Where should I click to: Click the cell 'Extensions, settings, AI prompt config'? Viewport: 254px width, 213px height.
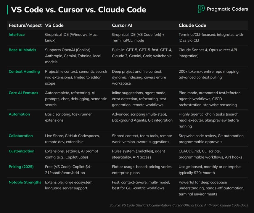[x=72, y=154]
